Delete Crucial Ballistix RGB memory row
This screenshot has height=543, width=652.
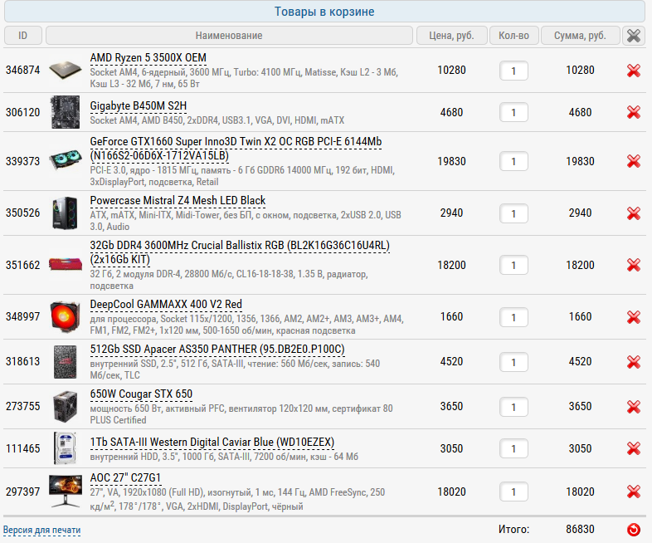pyautogui.click(x=633, y=265)
